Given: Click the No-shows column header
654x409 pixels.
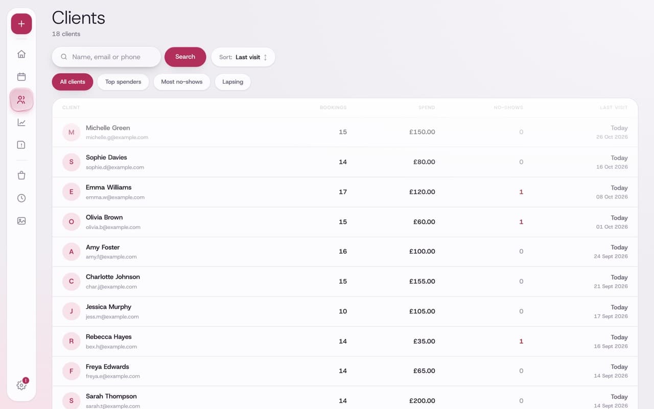Looking at the screenshot, I should coord(508,108).
